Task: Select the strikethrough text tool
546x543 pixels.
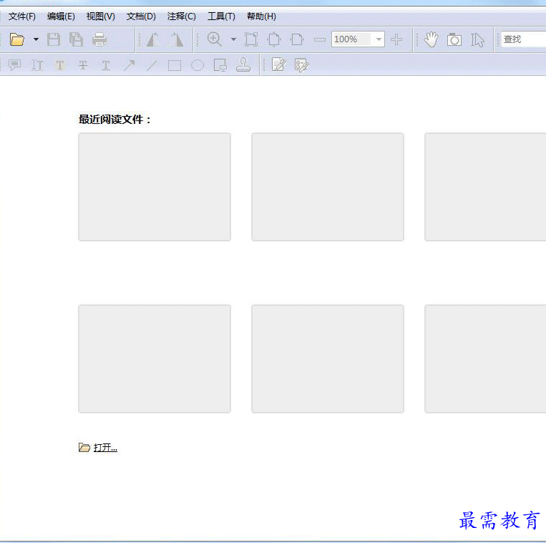Action: 83,65
